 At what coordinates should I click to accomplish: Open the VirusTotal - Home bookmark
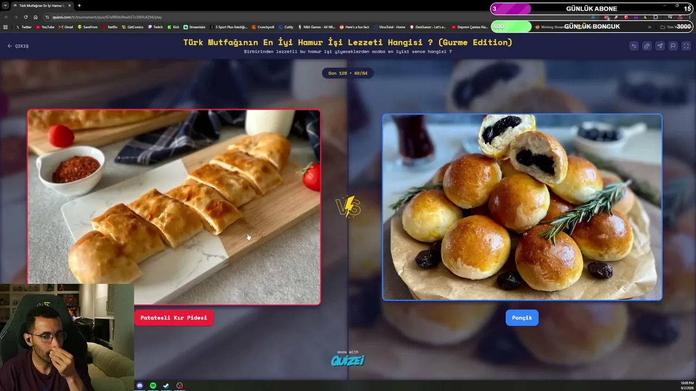point(389,27)
